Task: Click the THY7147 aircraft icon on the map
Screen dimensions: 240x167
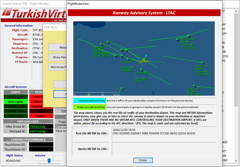Action: (194, 86)
